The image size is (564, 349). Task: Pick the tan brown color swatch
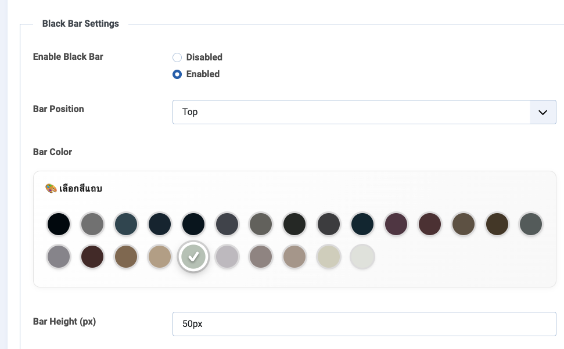click(x=126, y=256)
